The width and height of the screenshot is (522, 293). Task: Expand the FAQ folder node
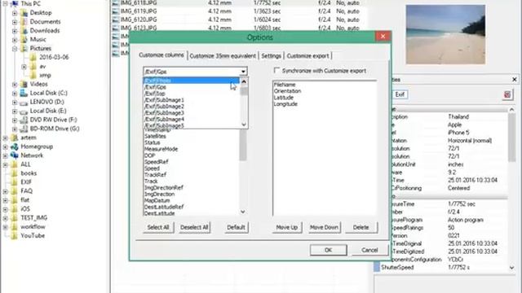pos(6,191)
